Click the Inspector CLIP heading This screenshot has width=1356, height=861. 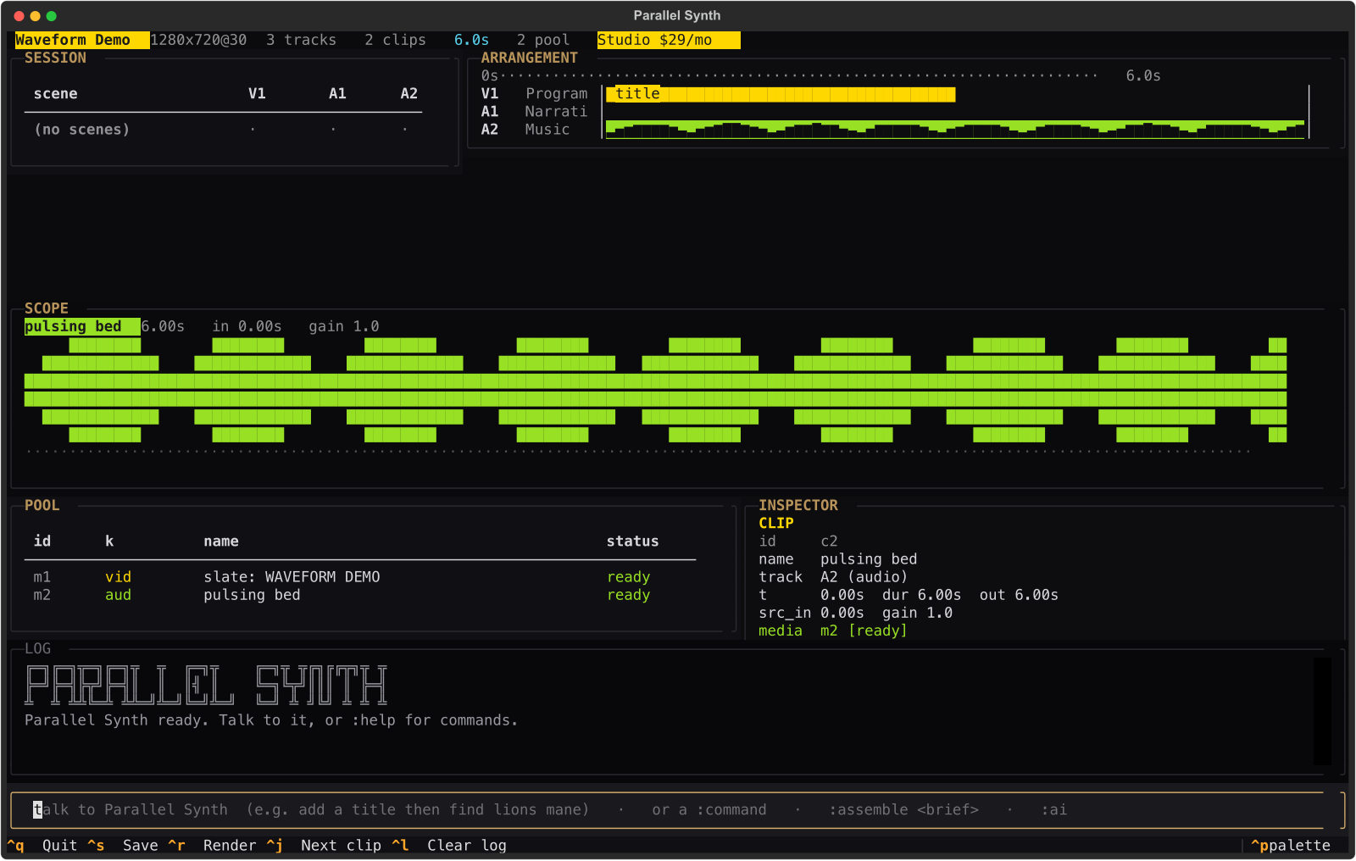click(x=776, y=524)
